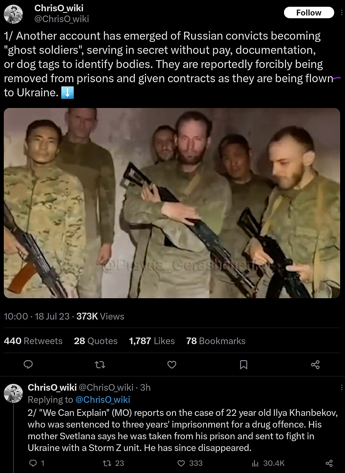345x473 pixels.
Task: Open the ChrisO_wiki avatar on reply tweet
Action: coord(13,393)
